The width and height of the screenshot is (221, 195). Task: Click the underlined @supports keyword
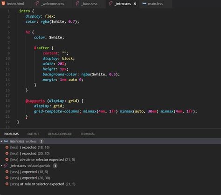(35, 101)
